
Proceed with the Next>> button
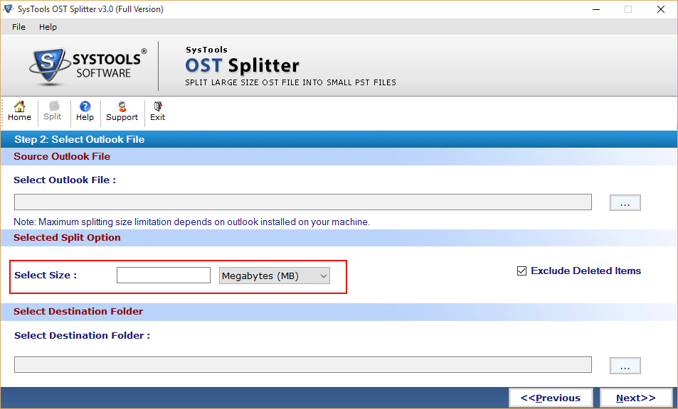click(x=635, y=398)
